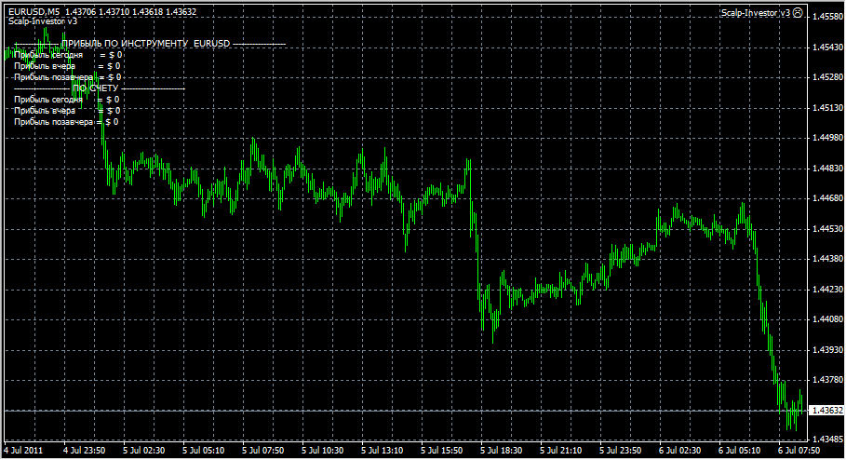Select the 4 Jul 2011 time axis marker
846x460 pixels.
(24, 451)
